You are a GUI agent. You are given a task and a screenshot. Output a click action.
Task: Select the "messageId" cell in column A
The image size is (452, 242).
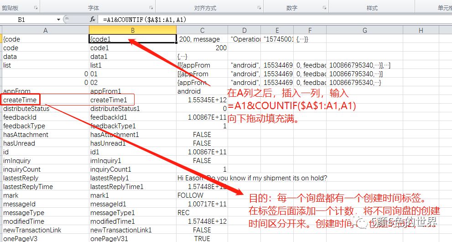point(46,204)
